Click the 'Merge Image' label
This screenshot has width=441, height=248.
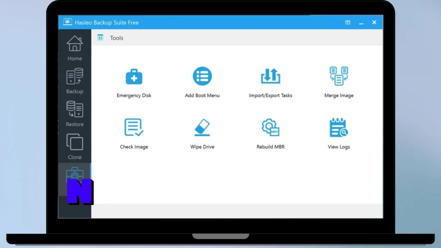339,96
